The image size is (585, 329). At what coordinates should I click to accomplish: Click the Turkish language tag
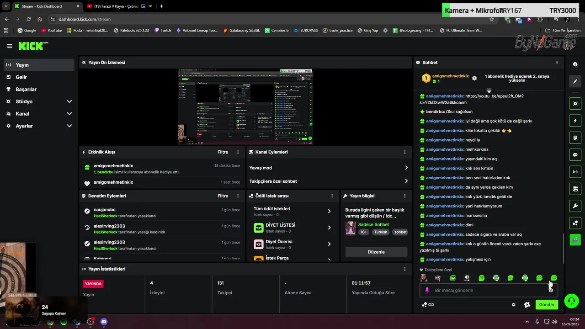(x=380, y=232)
